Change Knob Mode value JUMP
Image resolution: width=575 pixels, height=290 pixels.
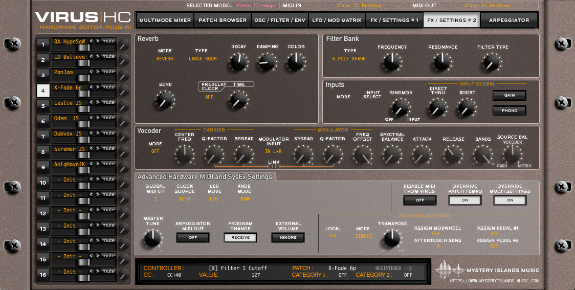(x=245, y=199)
